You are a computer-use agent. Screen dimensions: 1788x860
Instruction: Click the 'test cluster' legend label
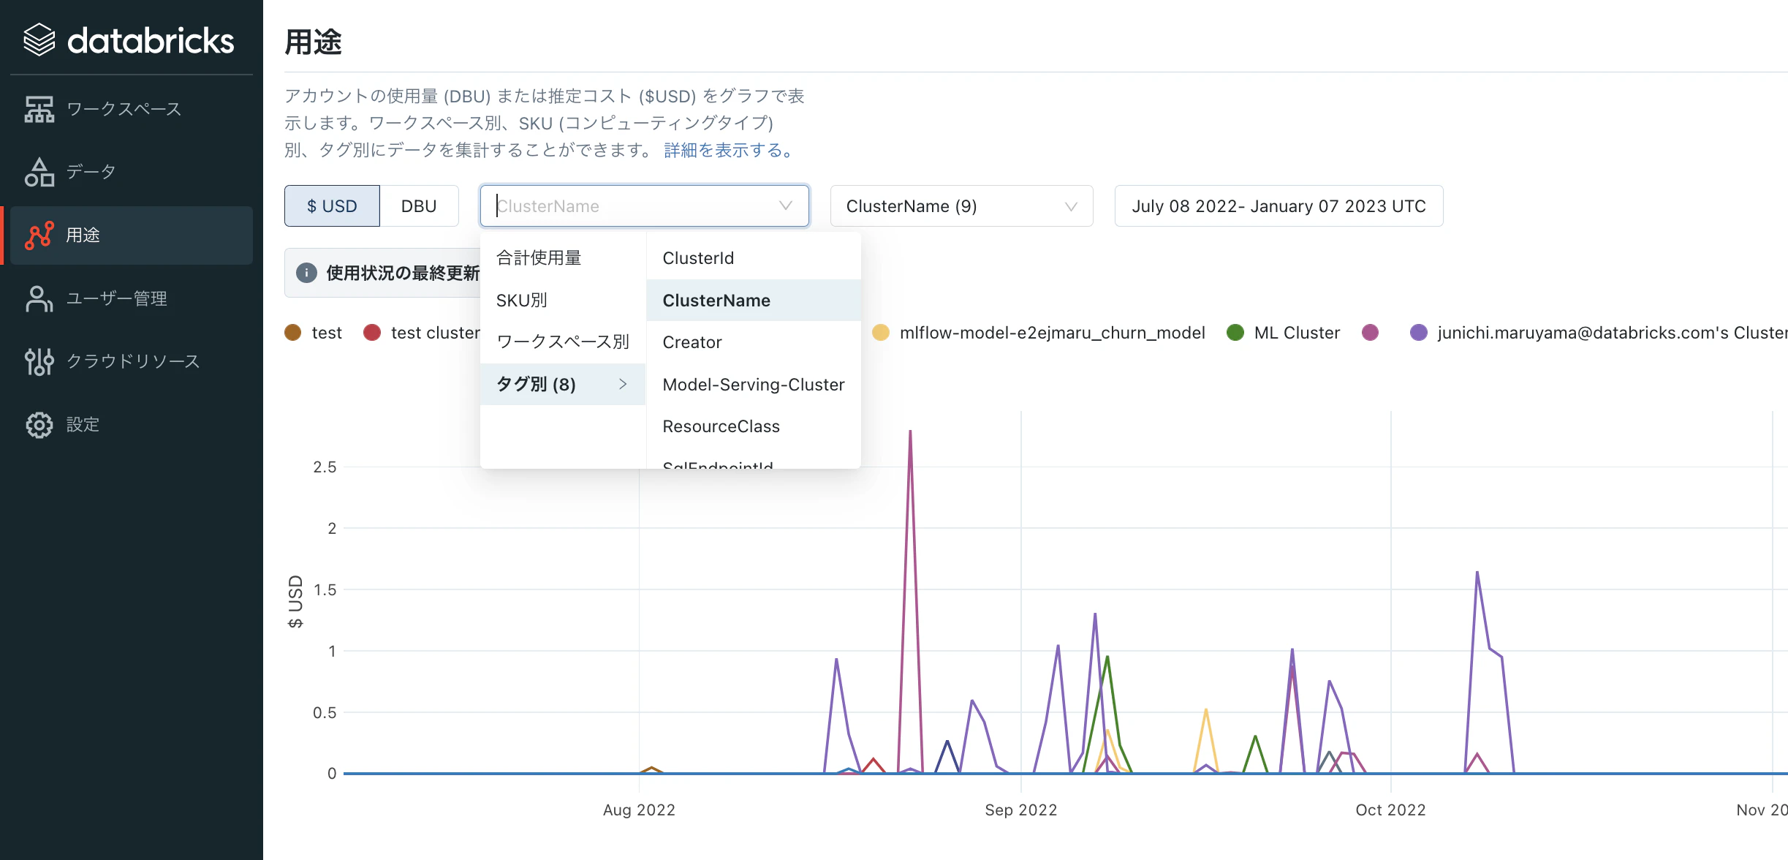436,333
